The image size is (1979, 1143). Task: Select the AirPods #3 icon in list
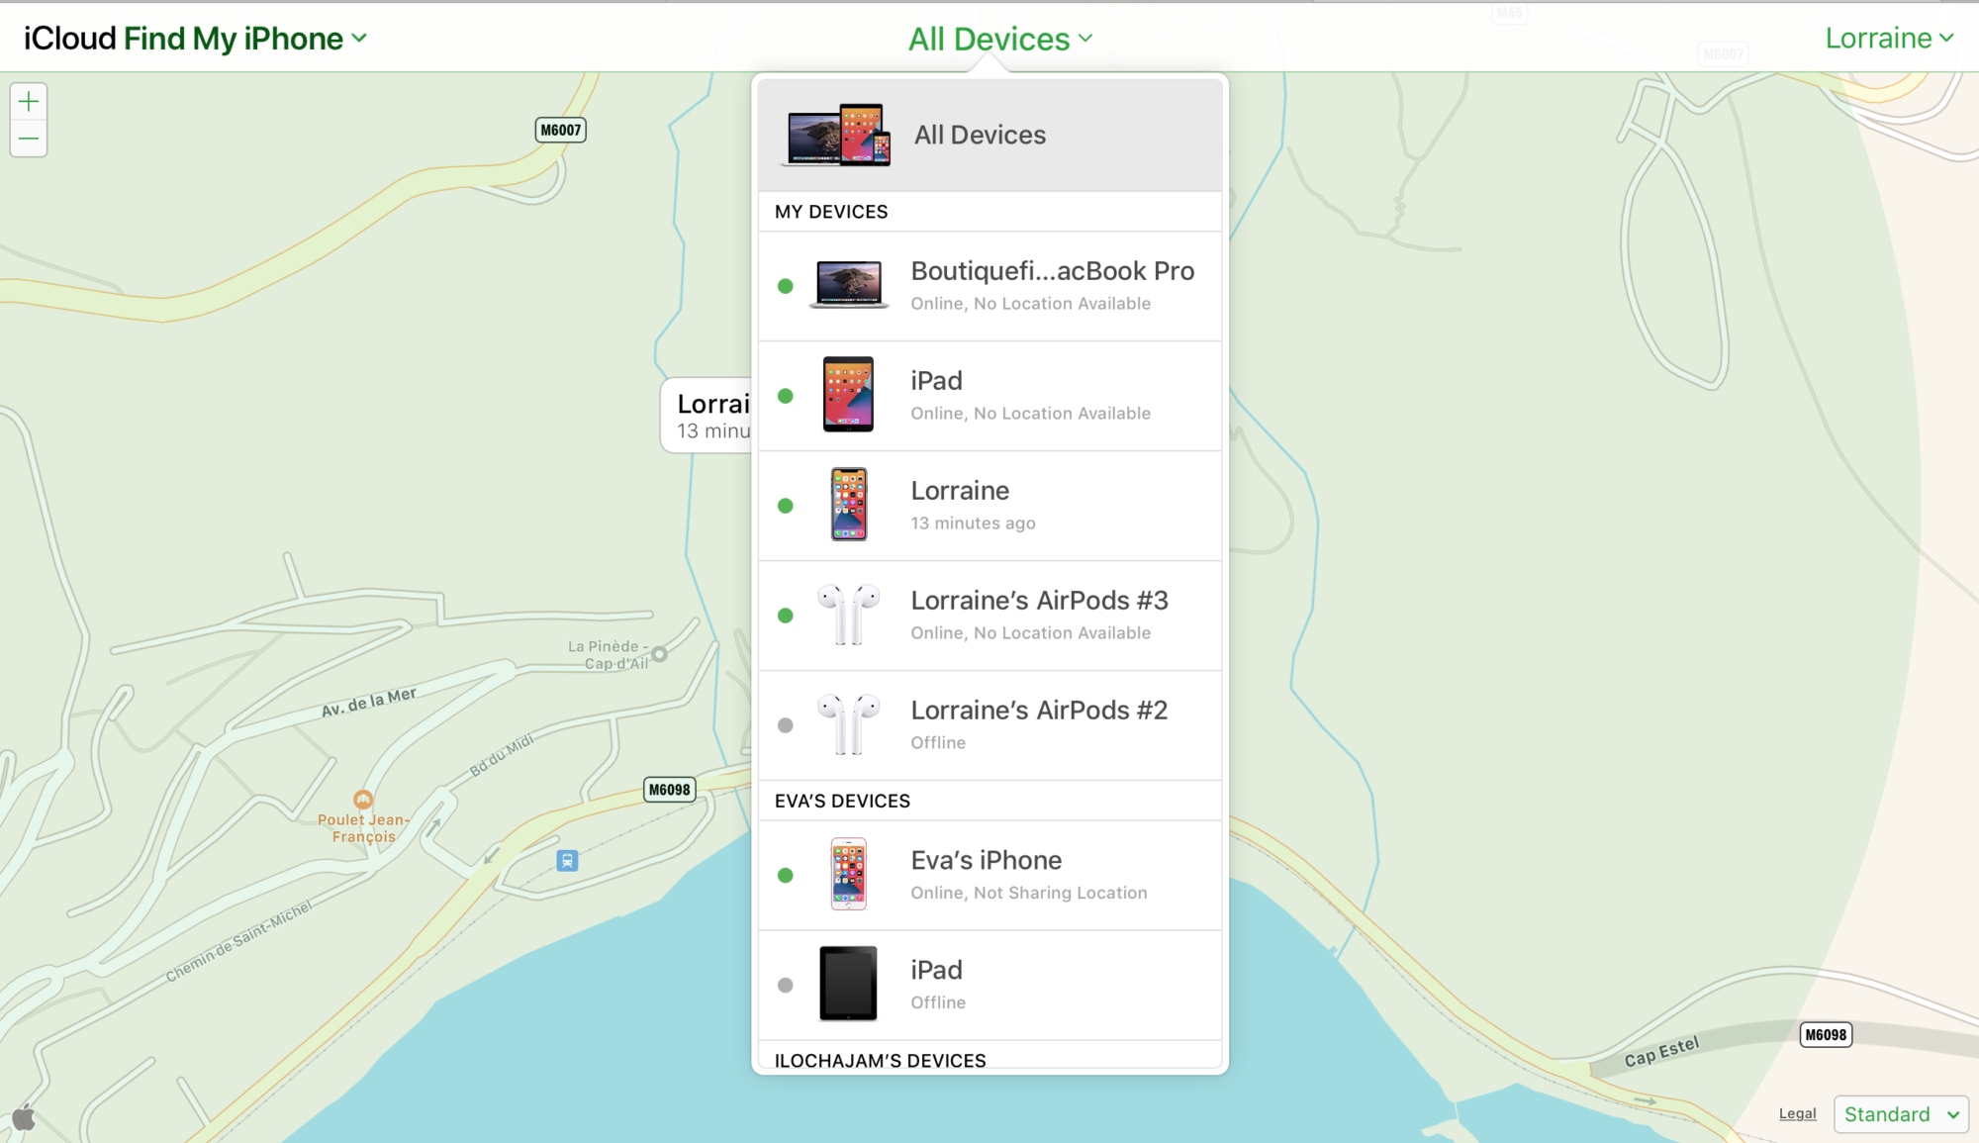pyautogui.click(x=849, y=616)
